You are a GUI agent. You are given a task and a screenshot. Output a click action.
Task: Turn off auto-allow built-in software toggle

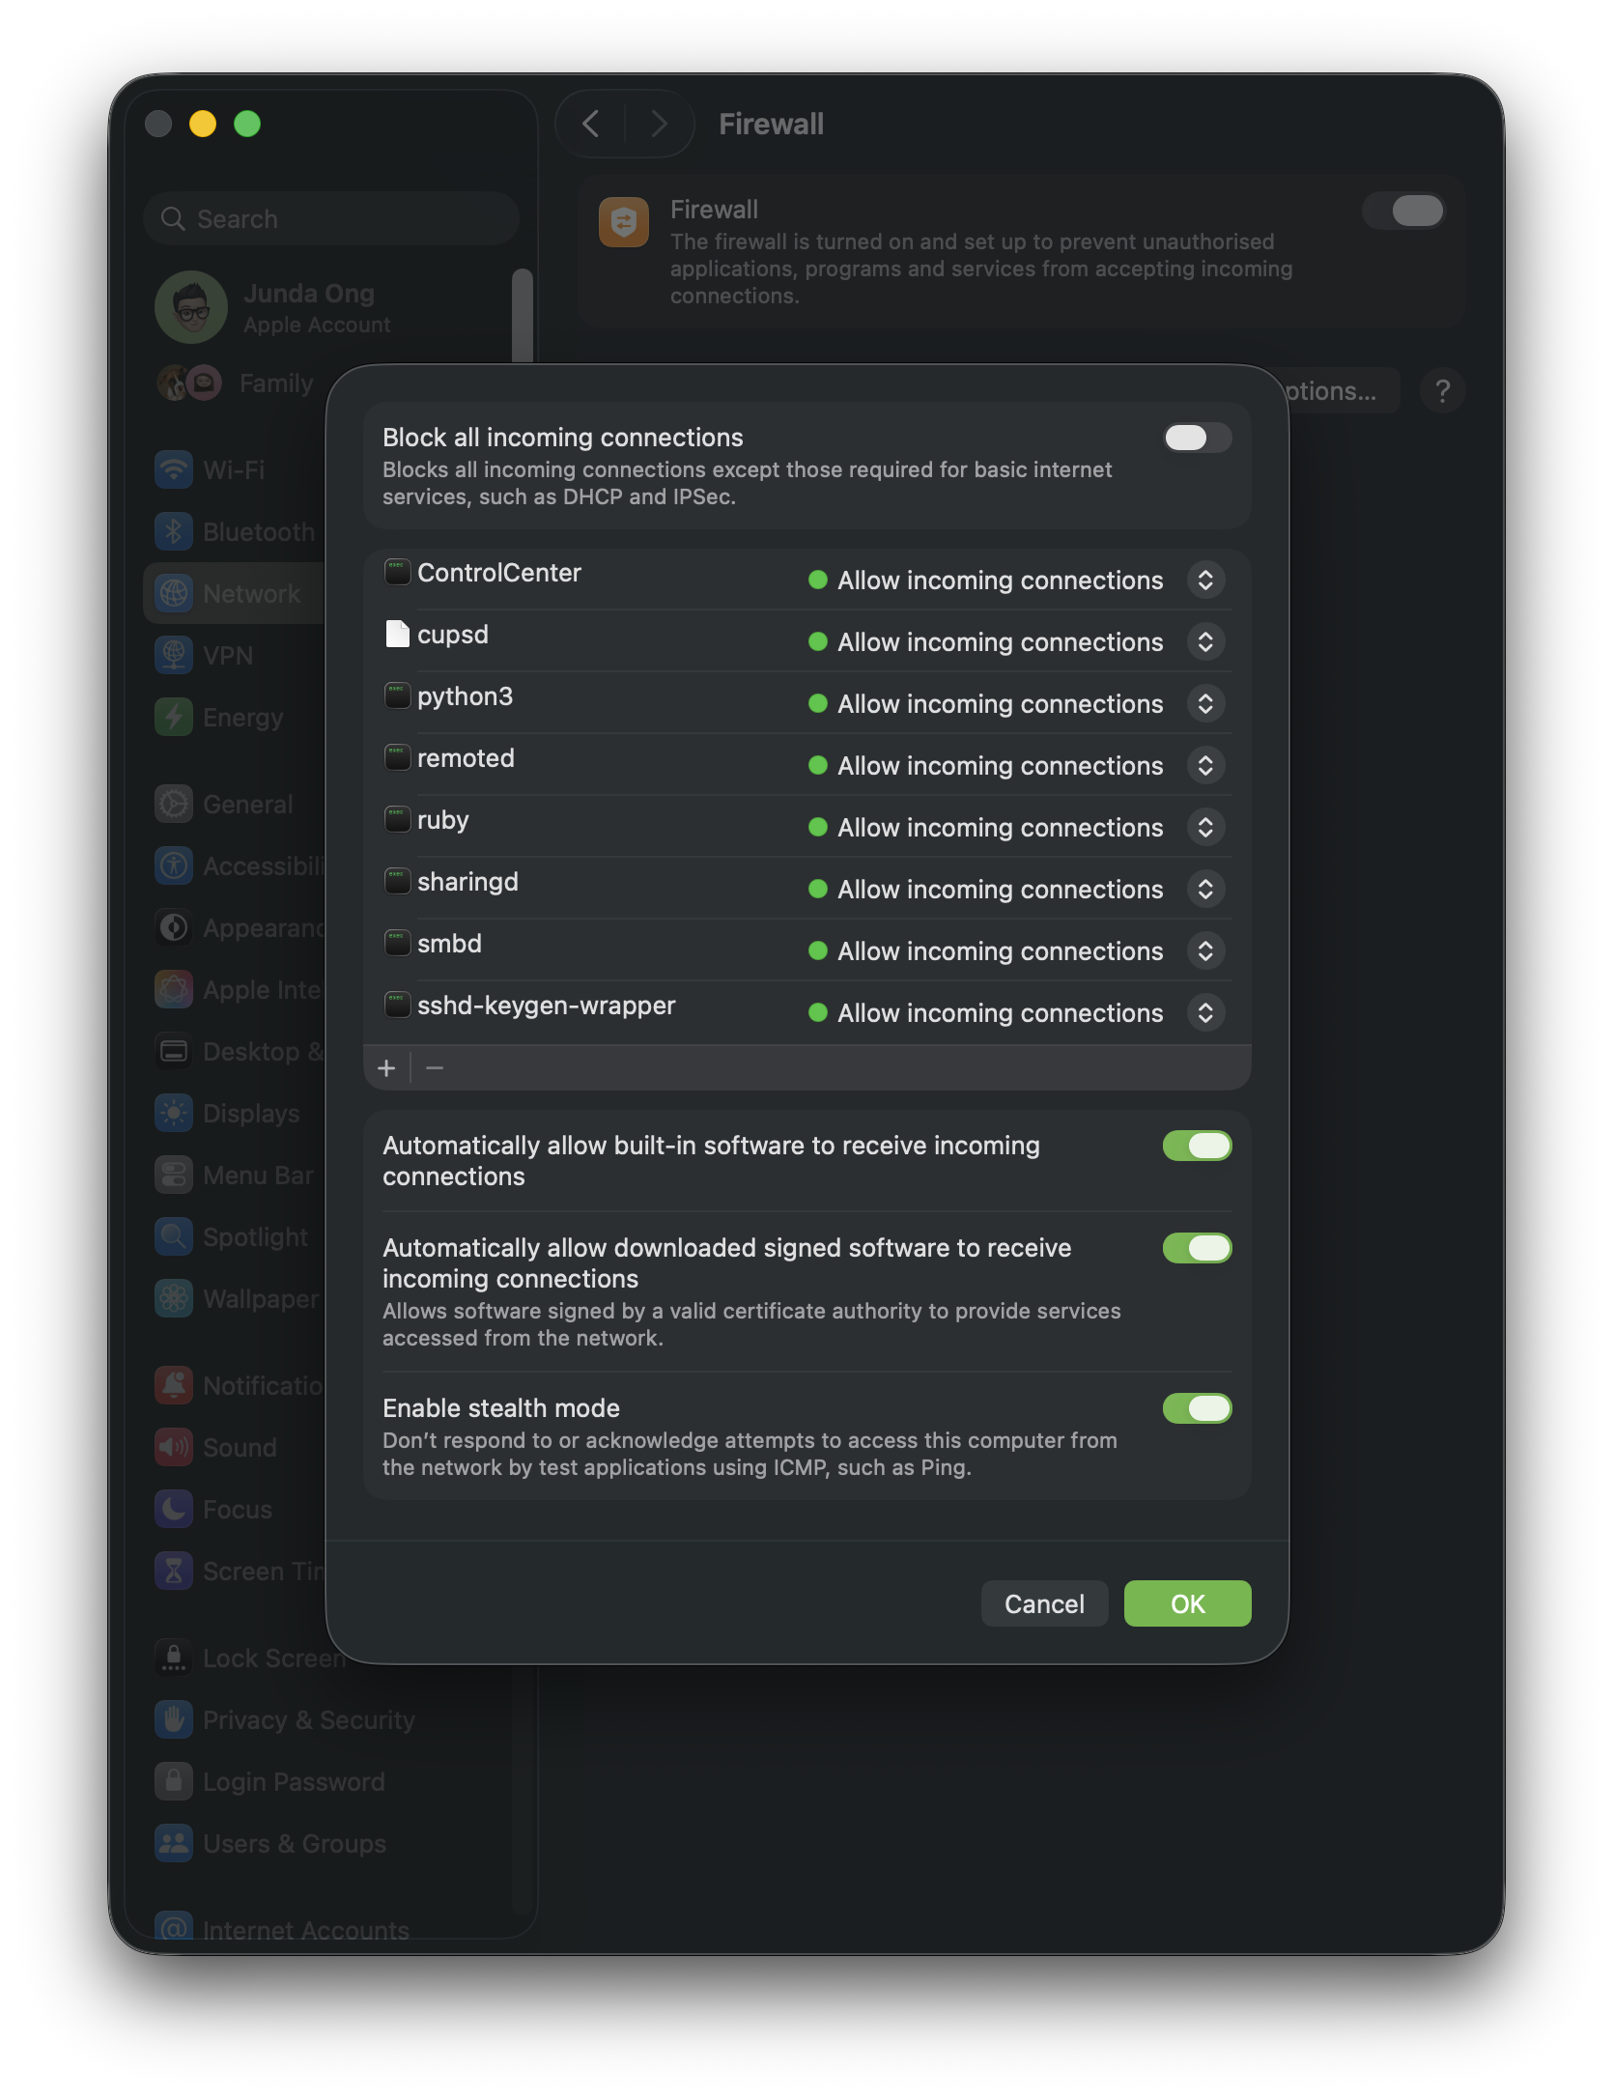[1197, 1146]
